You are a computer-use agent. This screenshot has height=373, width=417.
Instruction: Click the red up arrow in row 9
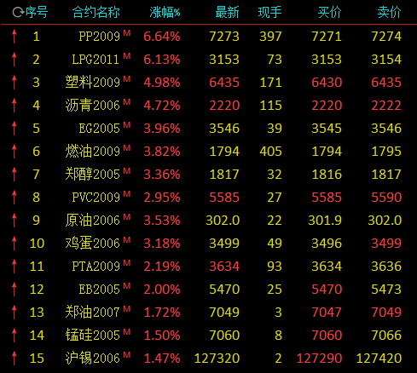(14, 221)
